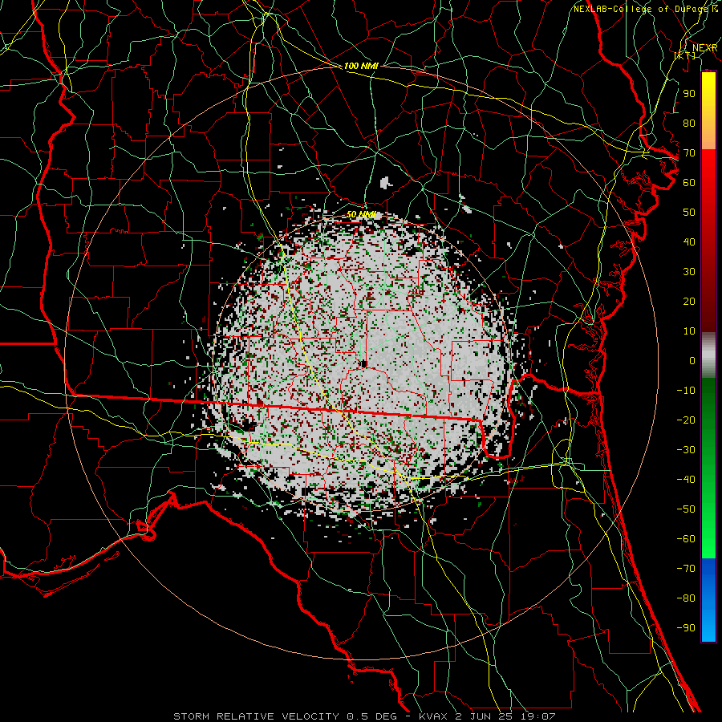Pick the gray zero-velocity segment of the color bar
This screenshot has height=722, width=722.
coord(708,355)
